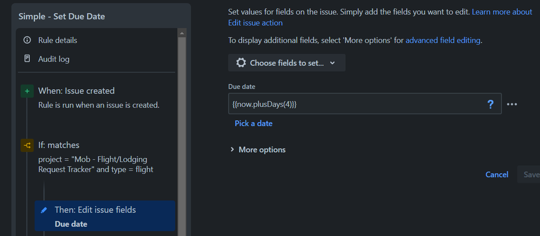540x236 pixels.
Task: Click the Audit log document icon
Action: (x=27, y=59)
